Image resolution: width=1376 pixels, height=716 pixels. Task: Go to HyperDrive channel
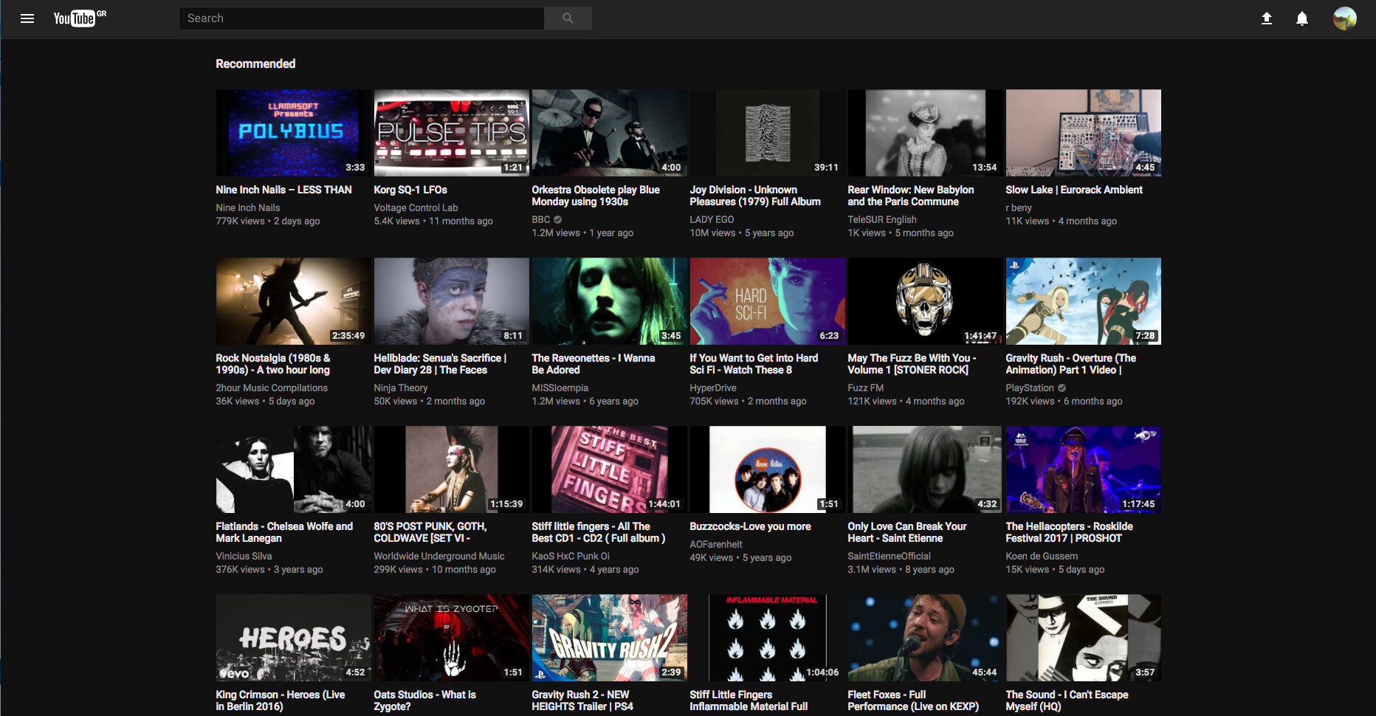[x=713, y=388]
